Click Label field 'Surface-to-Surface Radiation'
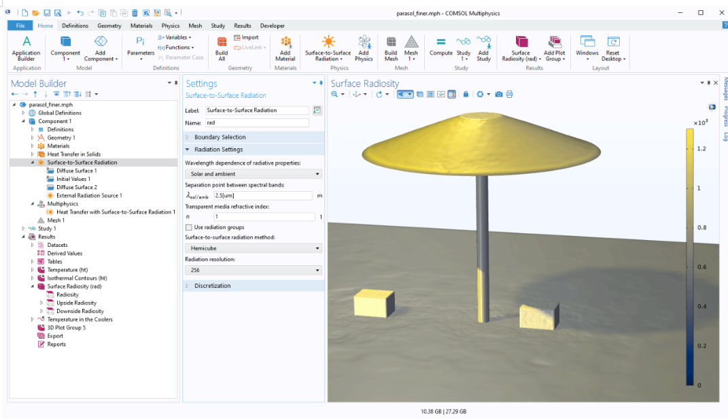728x419 pixels. (257, 111)
